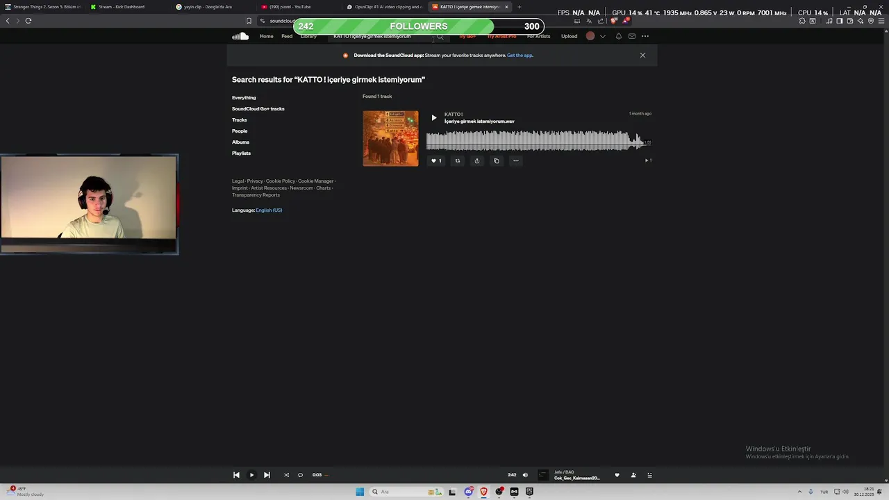Filter results by Playlists
The width and height of the screenshot is (889, 500).
tap(241, 153)
